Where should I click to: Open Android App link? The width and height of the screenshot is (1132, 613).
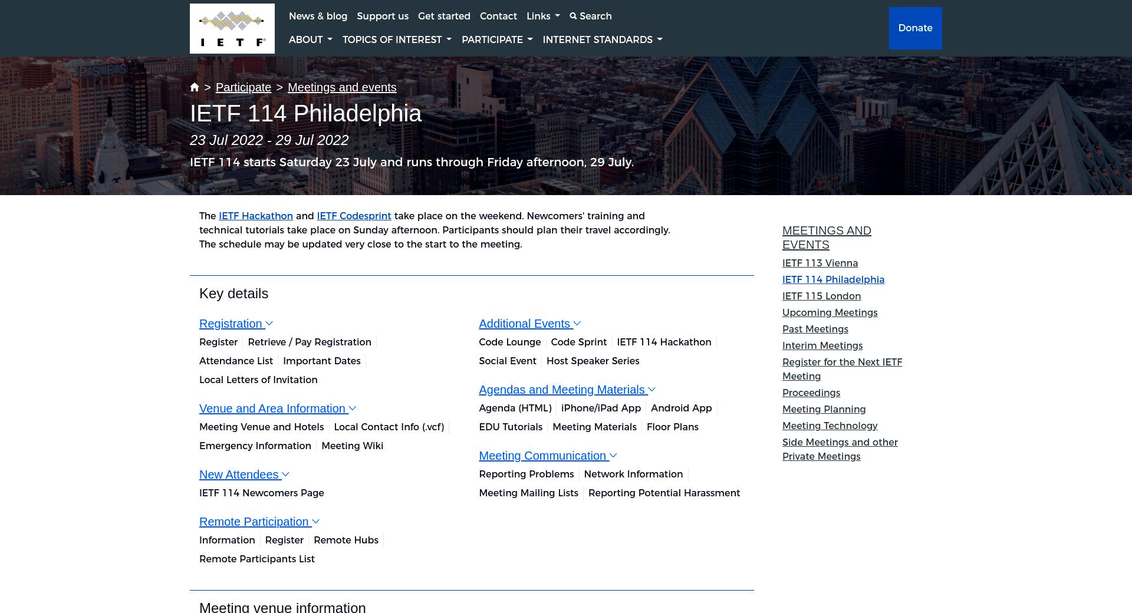coord(682,408)
